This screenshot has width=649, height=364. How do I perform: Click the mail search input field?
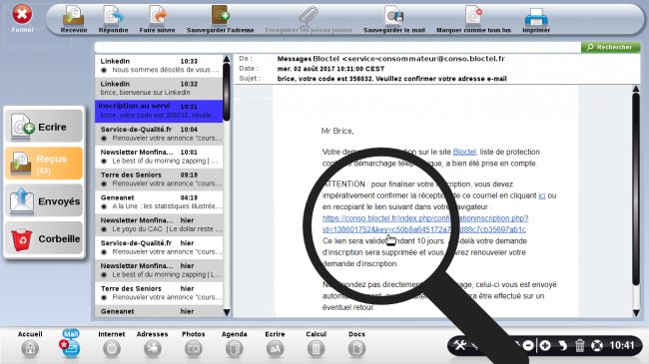pos(337,47)
